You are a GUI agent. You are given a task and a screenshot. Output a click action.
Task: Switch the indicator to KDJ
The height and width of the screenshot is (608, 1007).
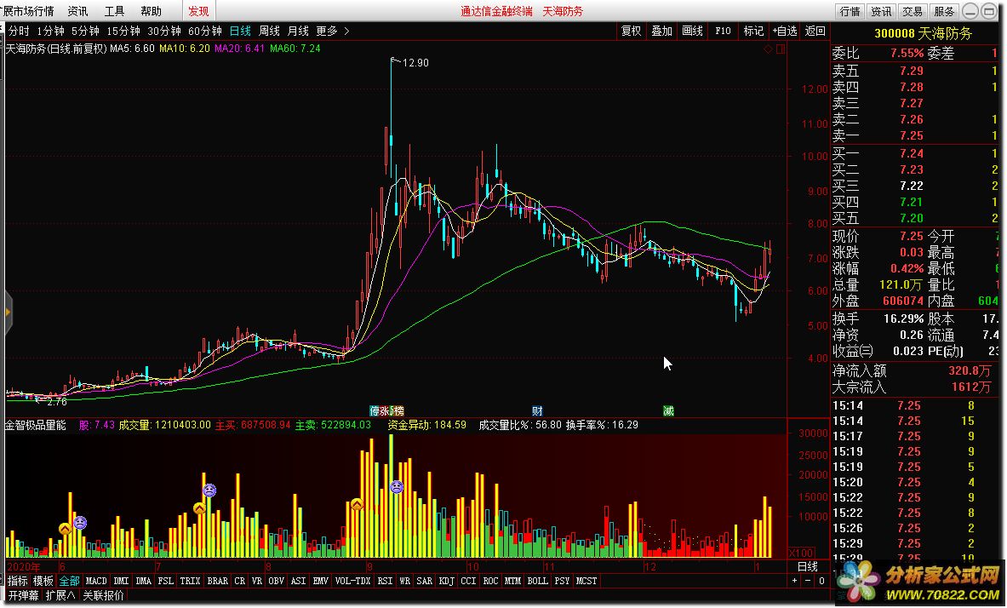pos(446,581)
